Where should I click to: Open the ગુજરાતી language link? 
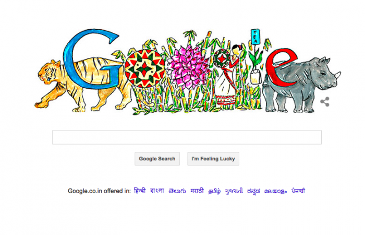pyautogui.click(x=234, y=191)
